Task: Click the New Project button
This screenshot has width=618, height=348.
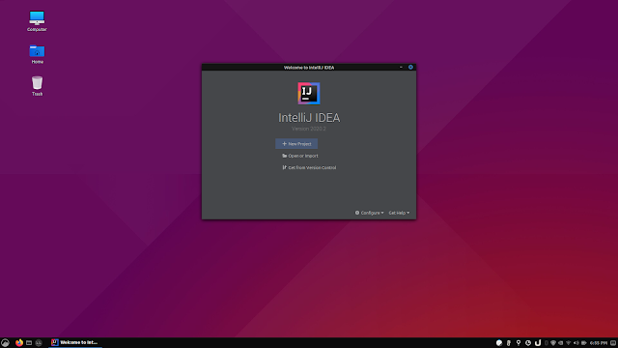Action: coord(296,144)
